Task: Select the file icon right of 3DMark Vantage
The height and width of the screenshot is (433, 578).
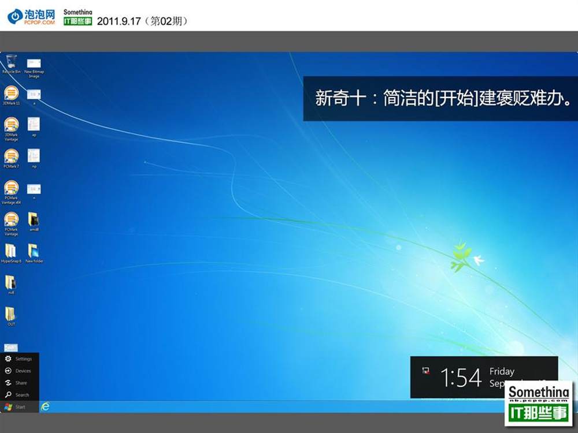Action: pos(34,127)
